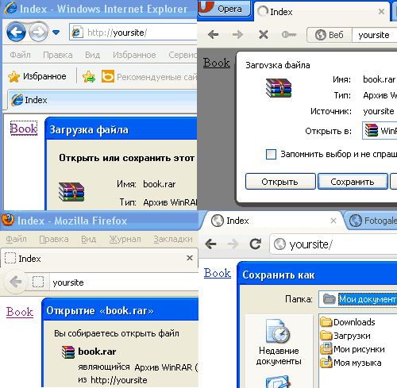The width and height of the screenshot is (397, 388).
Task: Click Opera password wand key icon
Action: pos(289,35)
